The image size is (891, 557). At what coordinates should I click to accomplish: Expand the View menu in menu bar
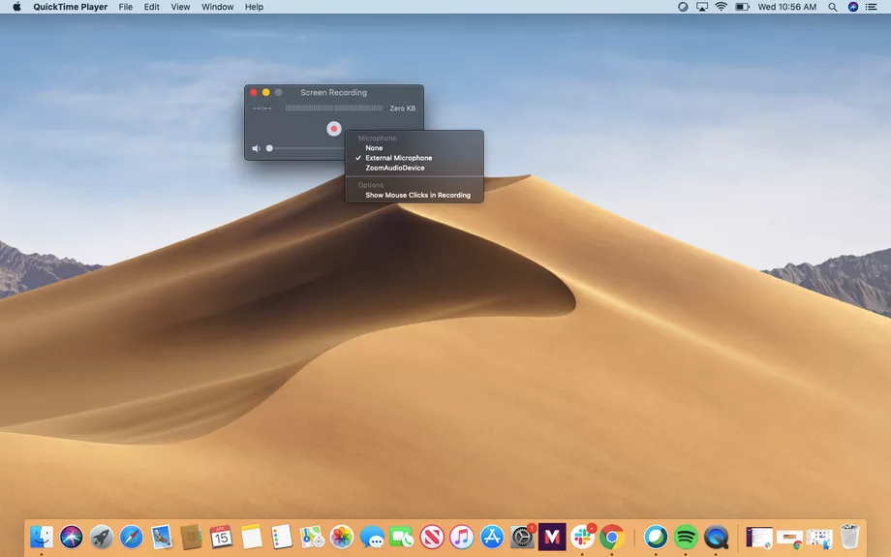pos(180,7)
